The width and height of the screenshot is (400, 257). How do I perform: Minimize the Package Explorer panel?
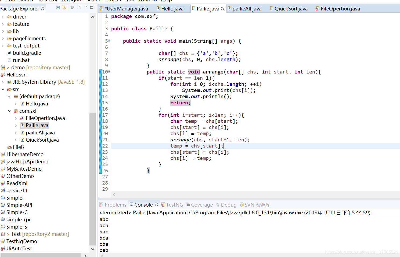coord(85,7)
